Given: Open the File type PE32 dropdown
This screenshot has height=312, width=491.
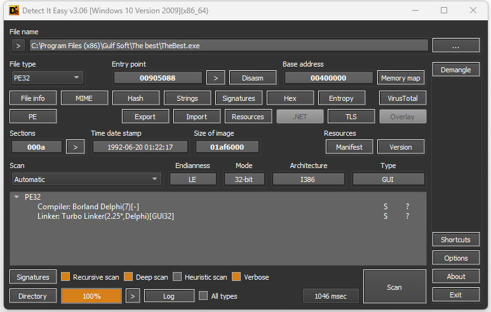Looking at the screenshot, I should pyautogui.click(x=47, y=78).
